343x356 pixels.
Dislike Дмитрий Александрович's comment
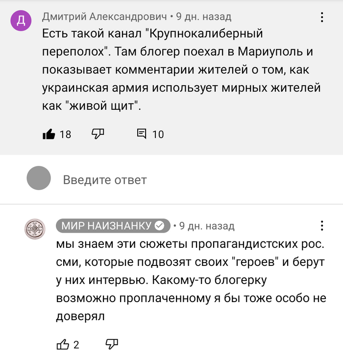click(x=98, y=134)
